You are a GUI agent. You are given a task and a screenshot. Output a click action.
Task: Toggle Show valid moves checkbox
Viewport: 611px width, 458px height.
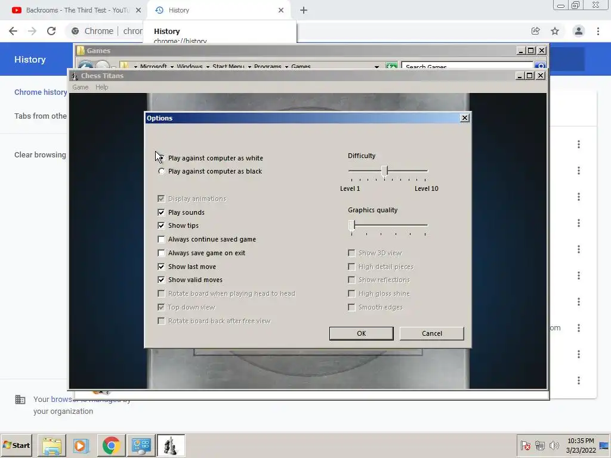pyautogui.click(x=161, y=280)
